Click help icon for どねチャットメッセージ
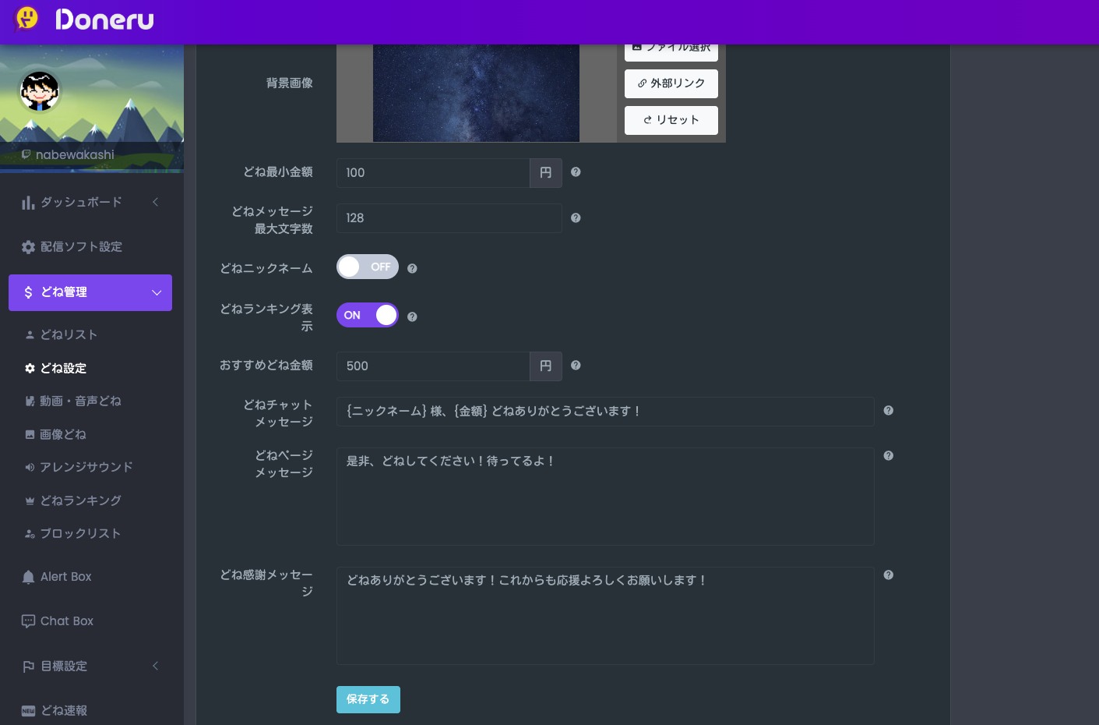Screen dimensions: 1099x725 click(x=889, y=411)
